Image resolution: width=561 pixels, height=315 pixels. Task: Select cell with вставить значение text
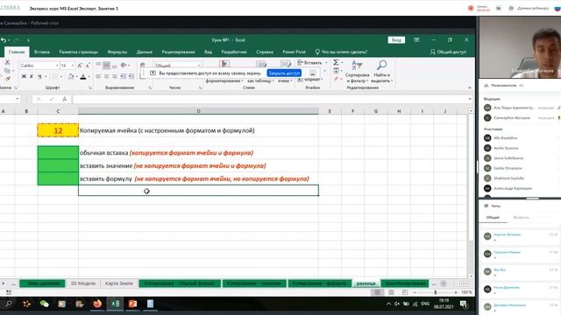pyautogui.click(x=199, y=165)
